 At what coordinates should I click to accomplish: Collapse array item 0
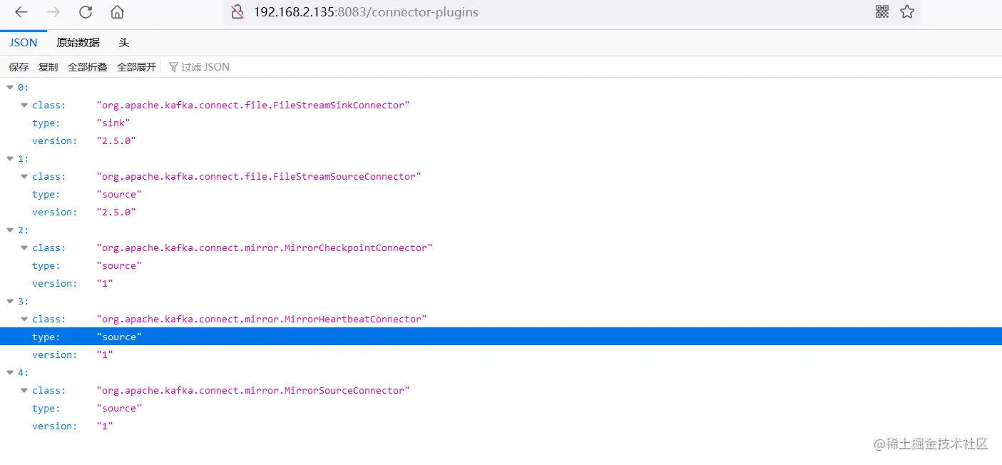tap(10, 87)
